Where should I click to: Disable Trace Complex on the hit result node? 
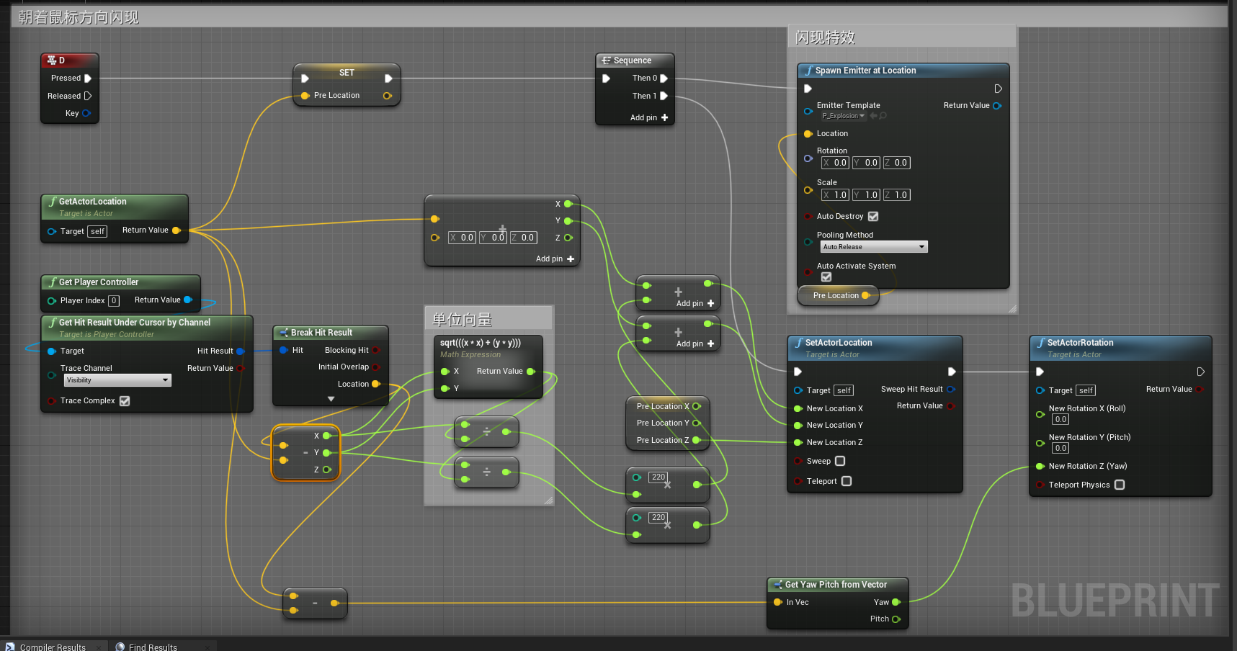point(124,400)
